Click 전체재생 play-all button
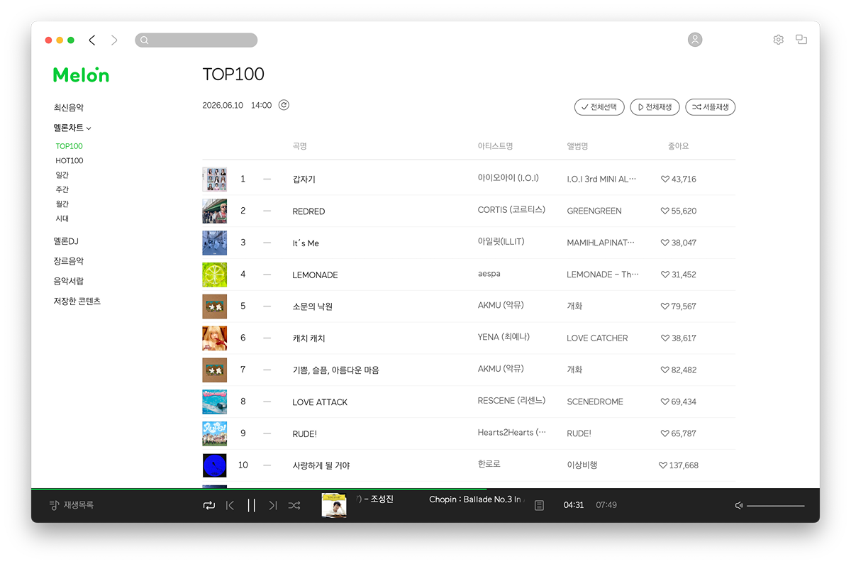Viewport: 851px width, 564px height. click(655, 107)
